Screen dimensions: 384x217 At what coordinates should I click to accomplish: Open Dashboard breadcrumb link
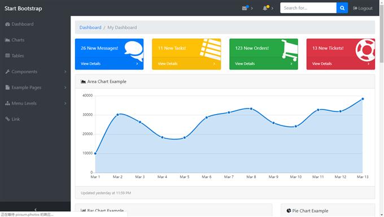pyautogui.click(x=90, y=28)
